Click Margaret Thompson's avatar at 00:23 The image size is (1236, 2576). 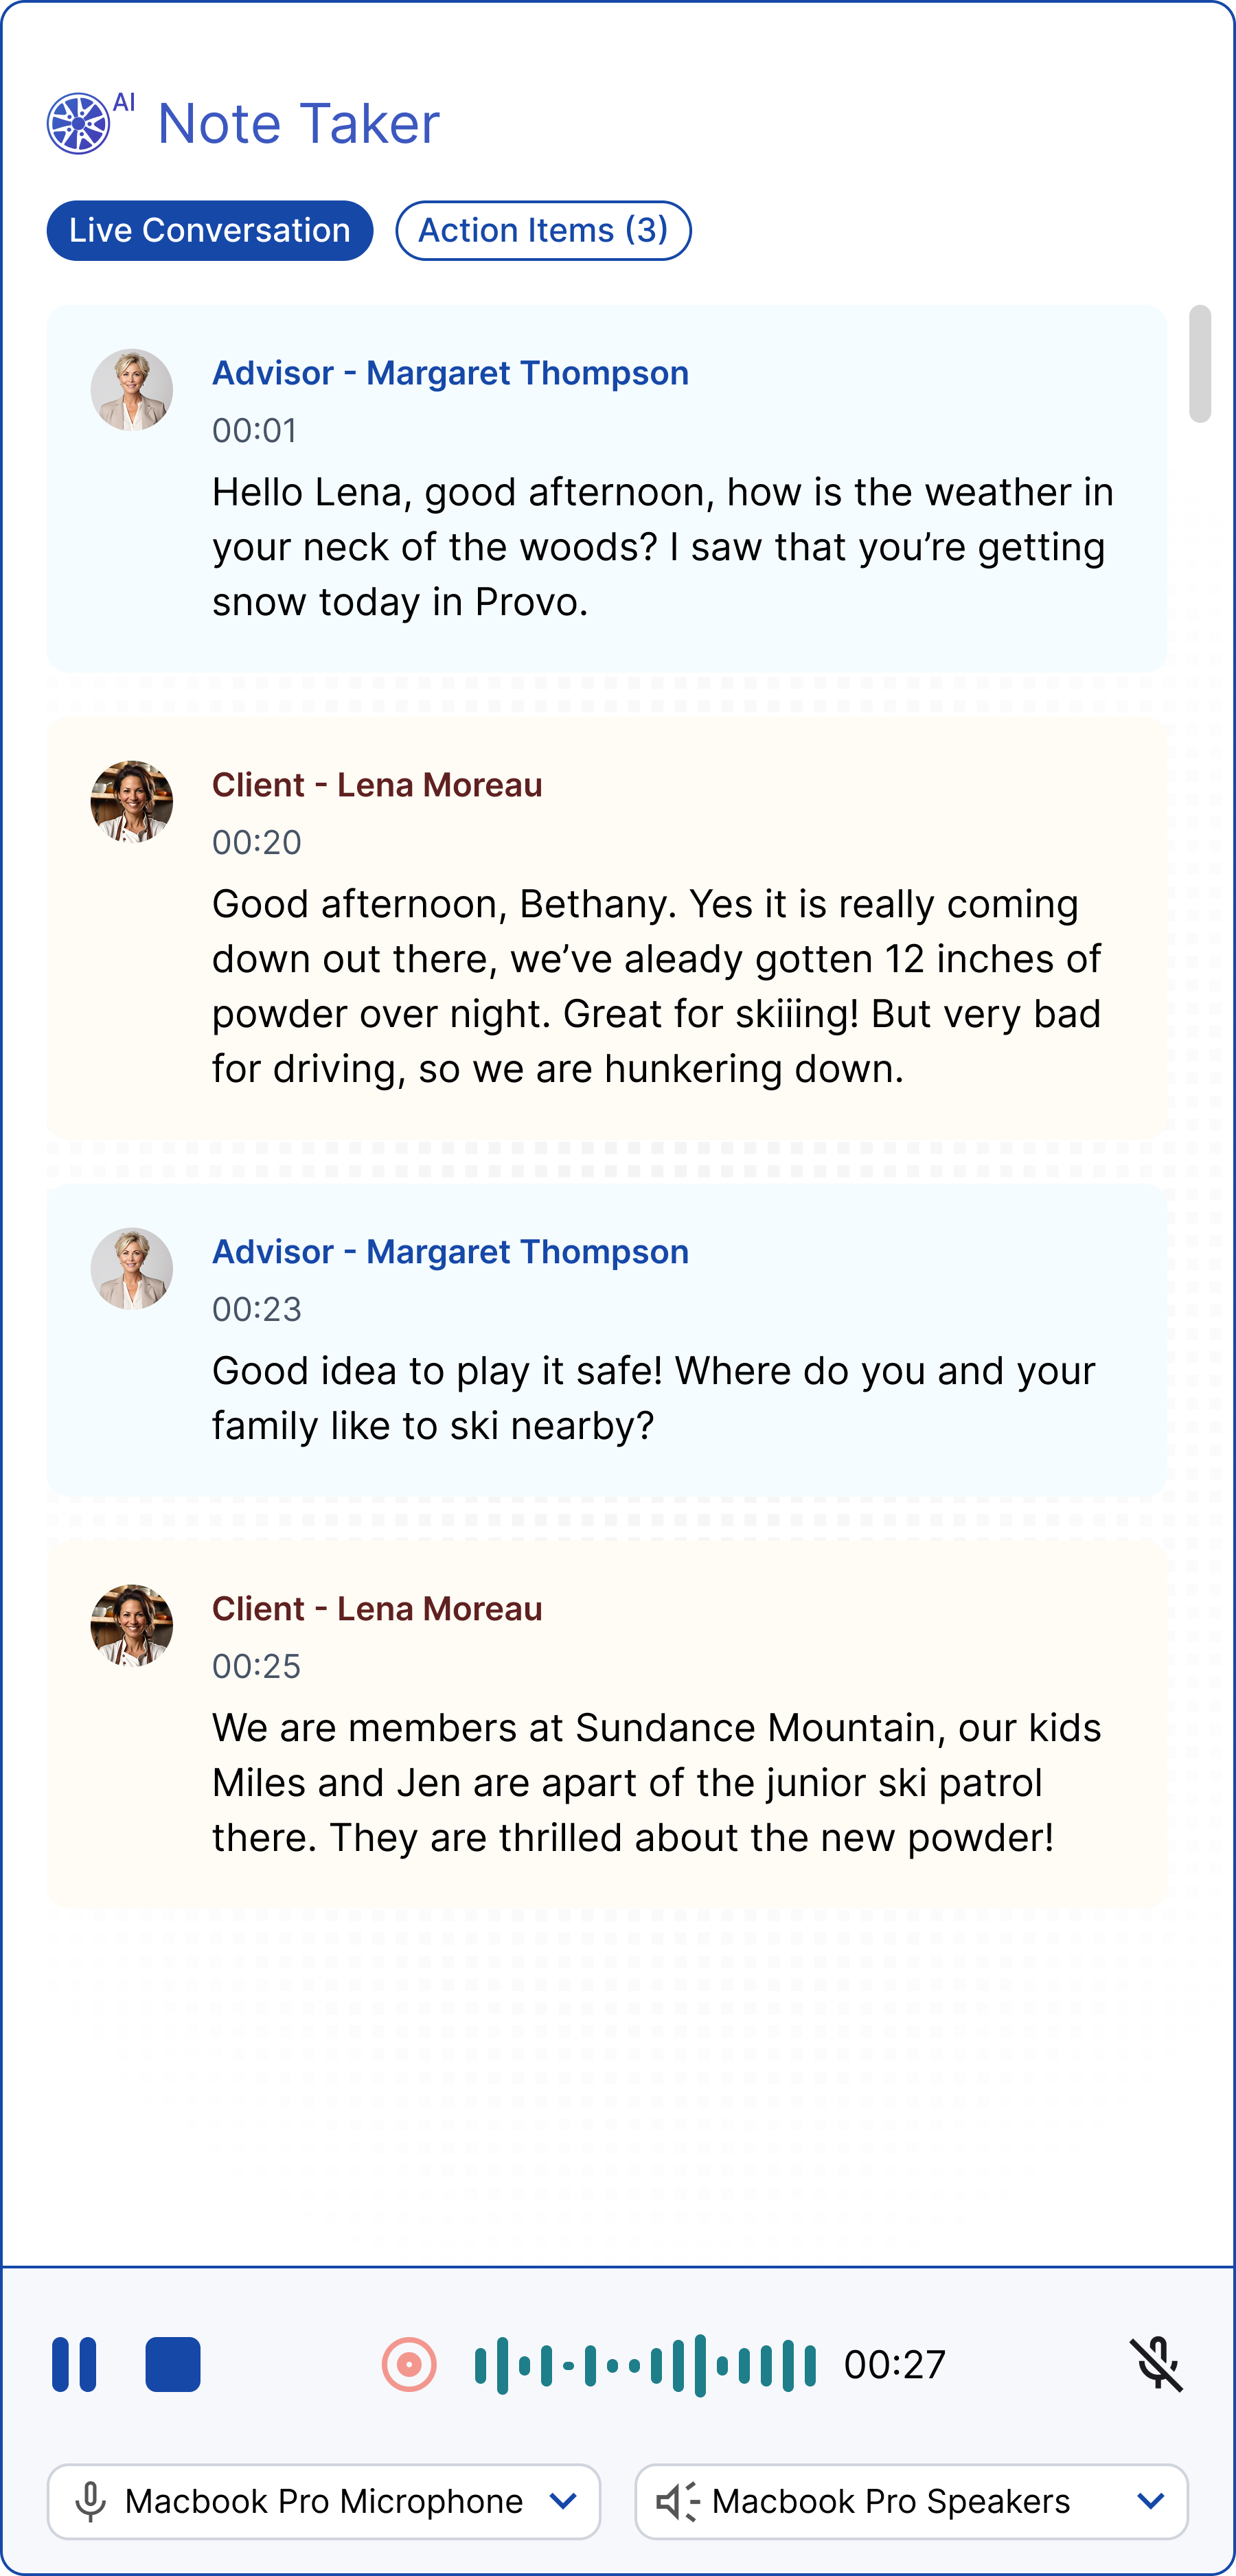[x=132, y=1269]
